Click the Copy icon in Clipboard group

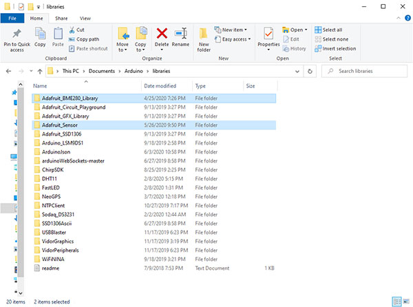pyautogui.click(x=40, y=37)
